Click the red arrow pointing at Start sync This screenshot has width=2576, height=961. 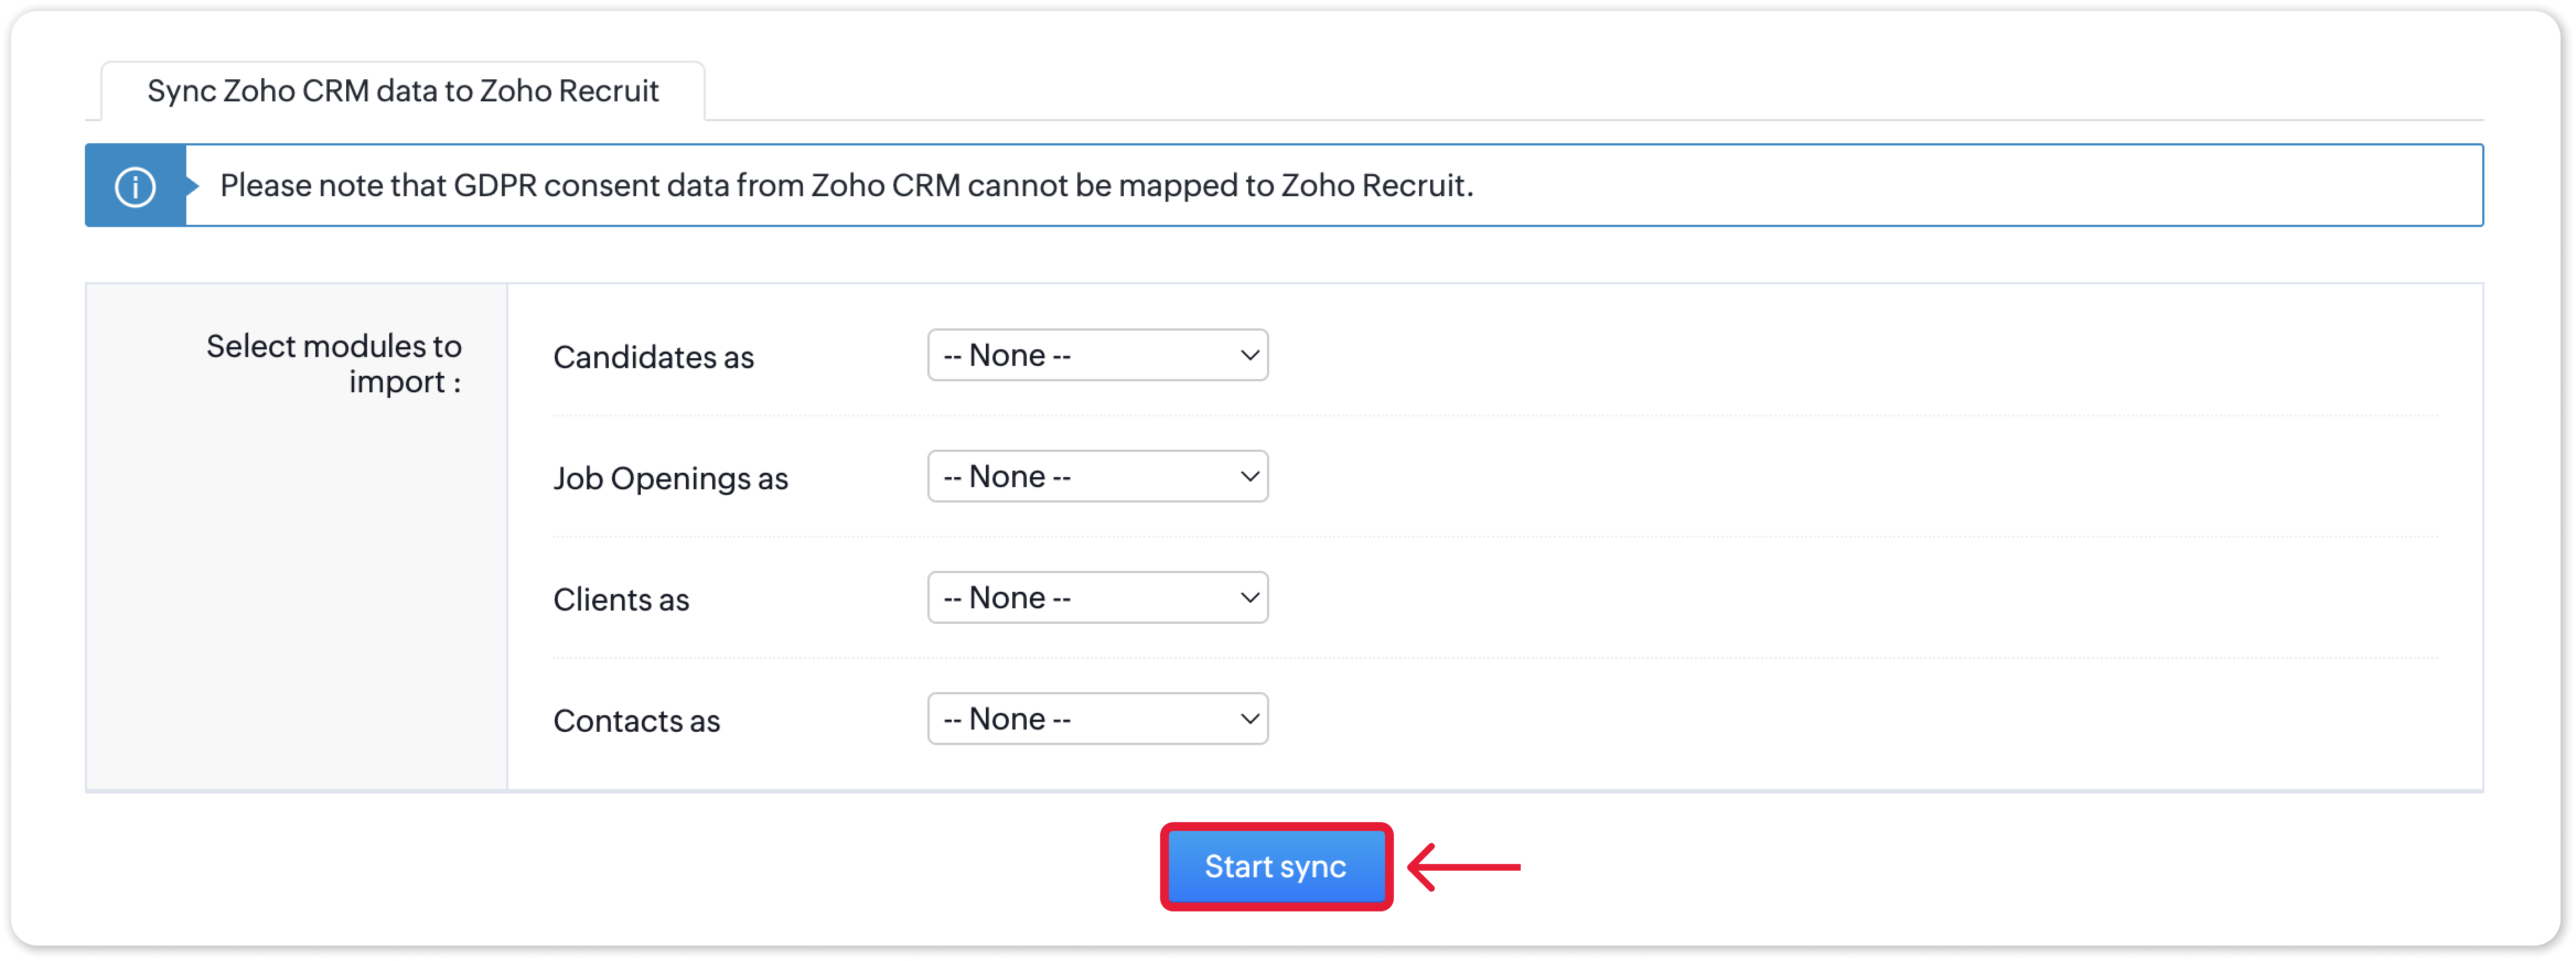(1464, 866)
